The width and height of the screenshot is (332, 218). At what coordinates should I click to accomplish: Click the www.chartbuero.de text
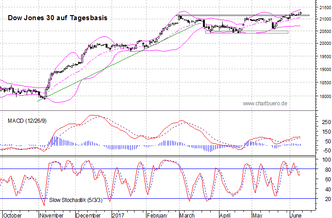(x=265, y=104)
